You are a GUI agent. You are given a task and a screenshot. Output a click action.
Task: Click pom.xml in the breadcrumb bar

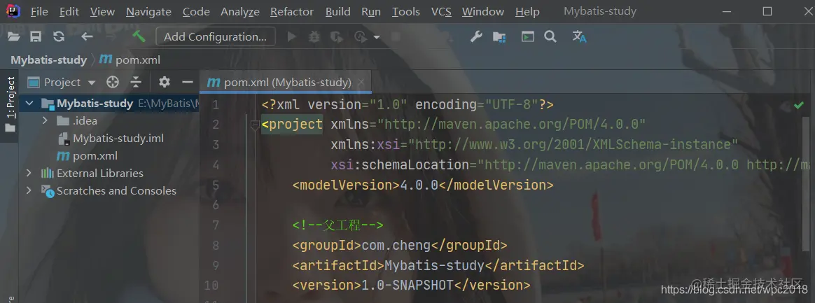130,59
